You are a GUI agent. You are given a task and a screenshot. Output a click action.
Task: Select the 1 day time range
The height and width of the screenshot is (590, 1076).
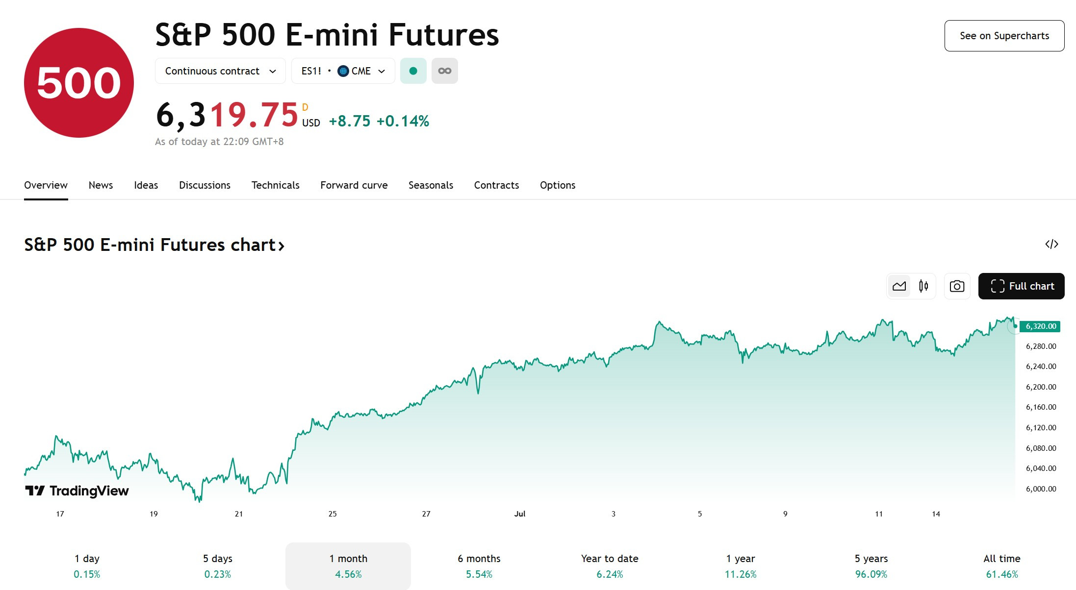click(x=87, y=566)
